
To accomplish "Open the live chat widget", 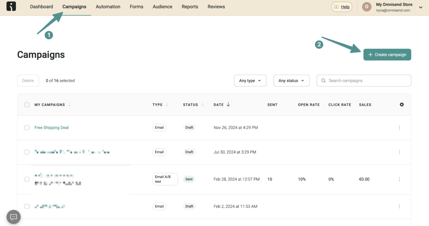I will point(13,217).
